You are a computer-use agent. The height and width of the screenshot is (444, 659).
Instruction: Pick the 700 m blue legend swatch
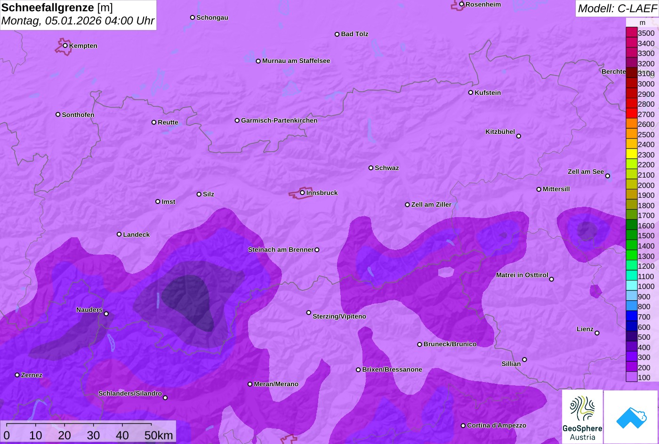(x=631, y=316)
